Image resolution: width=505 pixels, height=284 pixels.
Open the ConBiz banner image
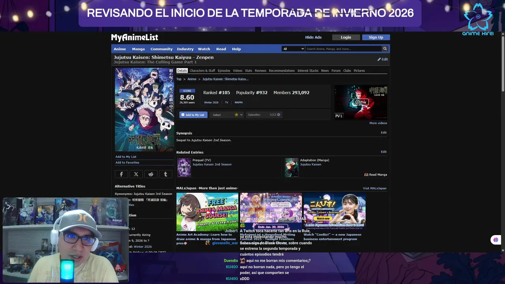(x=335, y=212)
